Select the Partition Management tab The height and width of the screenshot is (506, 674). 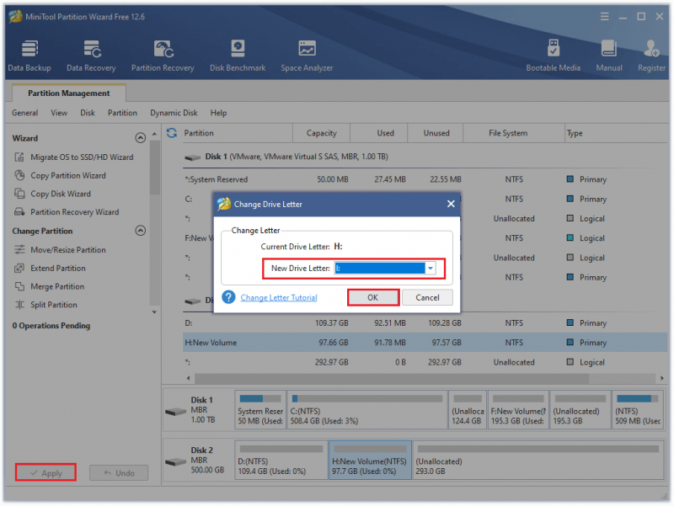[x=69, y=93]
